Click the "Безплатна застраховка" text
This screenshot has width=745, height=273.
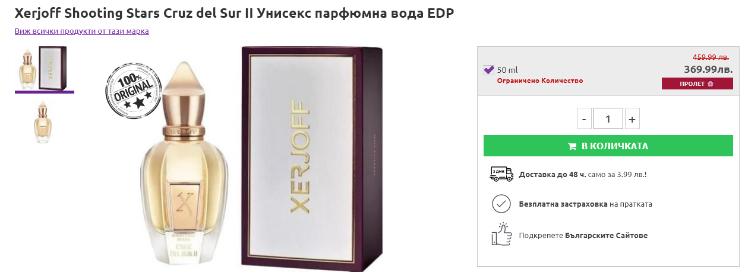(563, 204)
